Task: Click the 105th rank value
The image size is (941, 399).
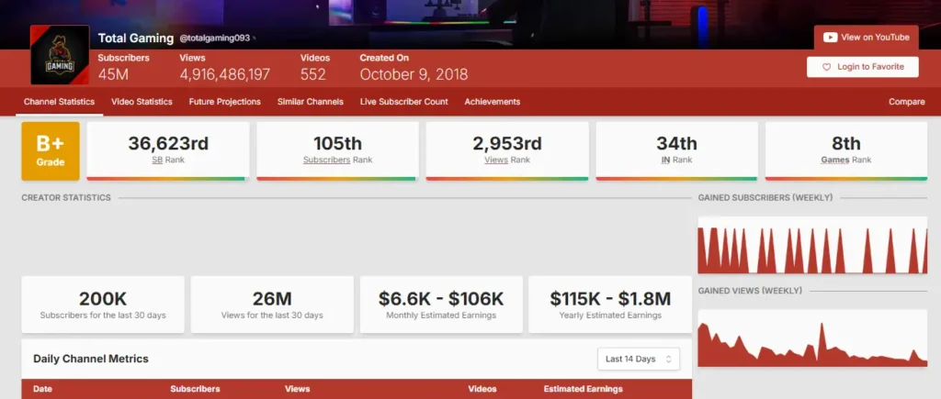Action: (x=338, y=144)
